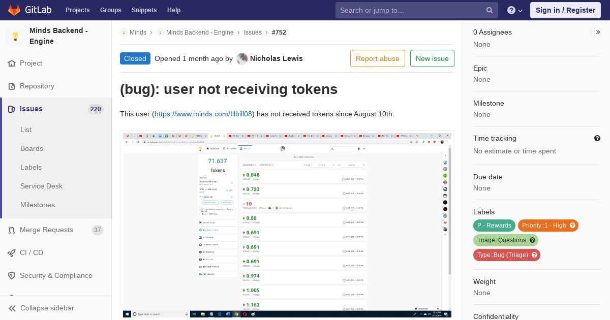The height and width of the screenshot is (320, 610).
Task: Click the New issue button
Action: coord(432,58)
